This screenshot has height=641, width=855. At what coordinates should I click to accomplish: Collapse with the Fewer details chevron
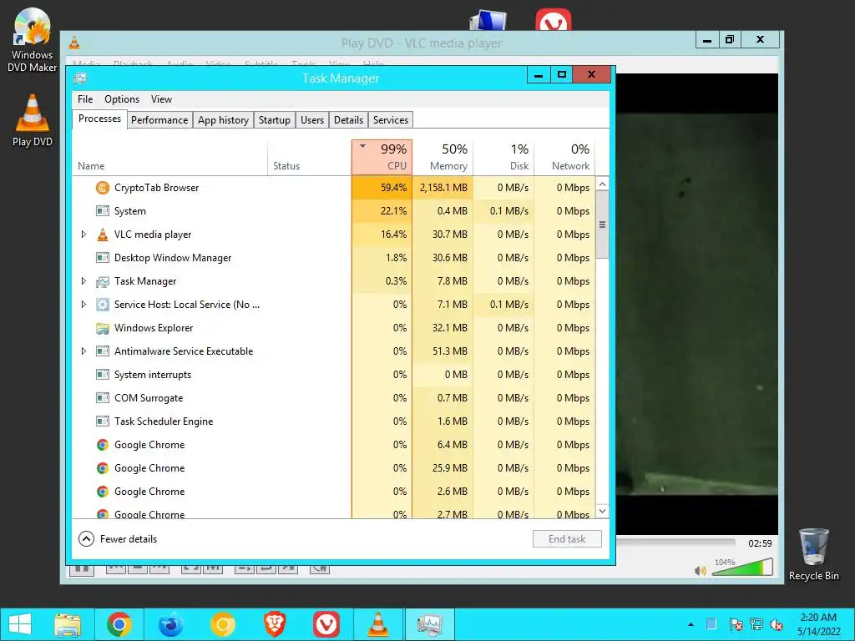tap(86, 539)
